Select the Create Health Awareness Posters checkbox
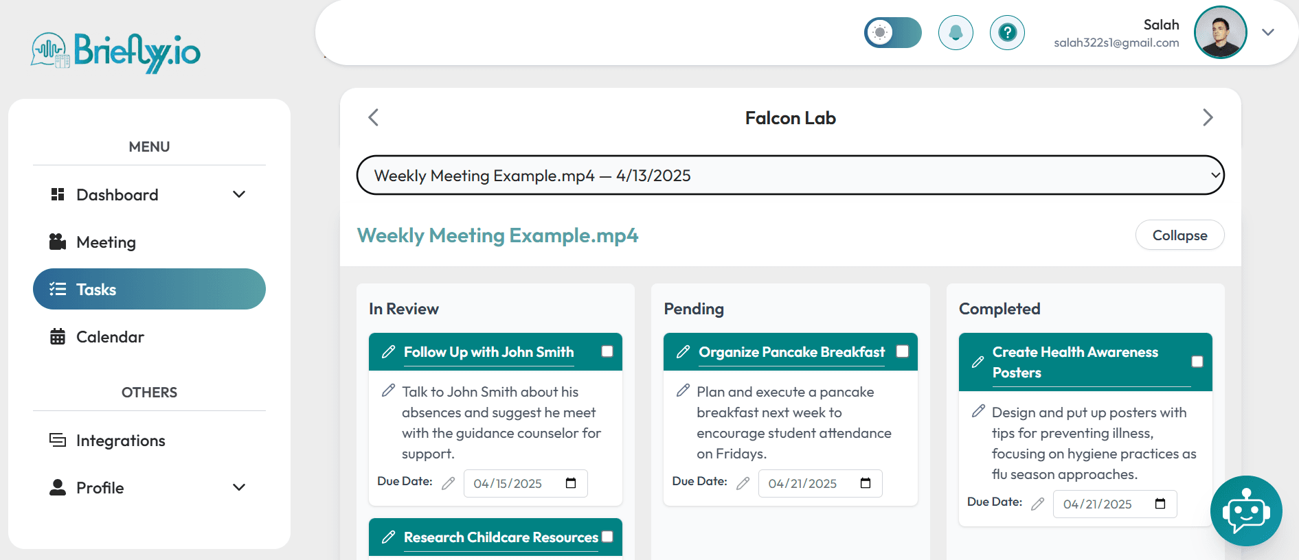 tap(1197, 362)
